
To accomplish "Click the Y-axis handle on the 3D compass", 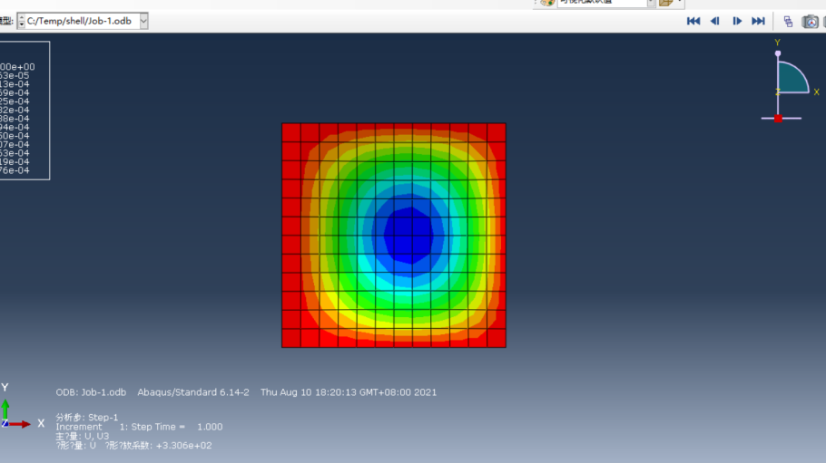I will [x=778, y=53].
